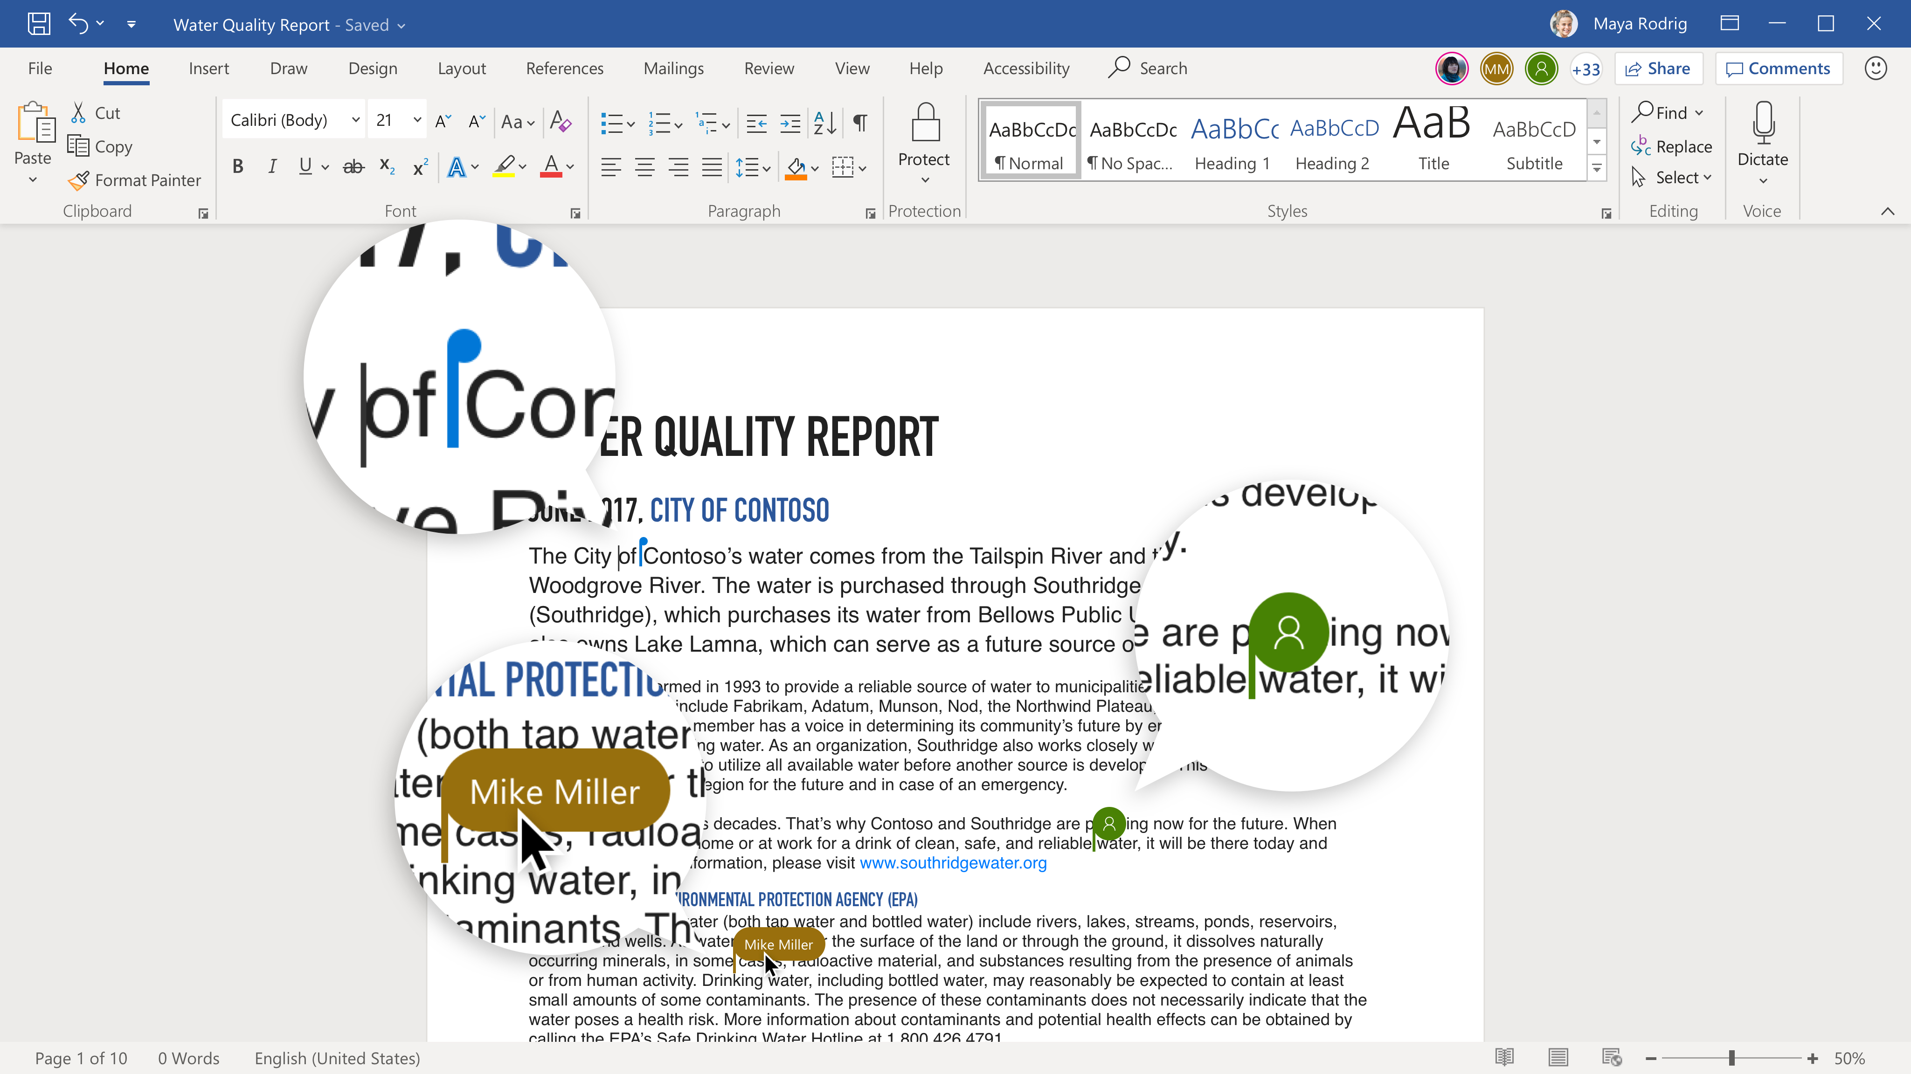Click the Save icon in title bar
This screenshot has width=1911, height=1074.
(39, 24)
